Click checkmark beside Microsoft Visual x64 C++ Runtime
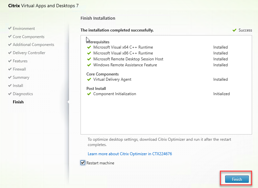 89,47
